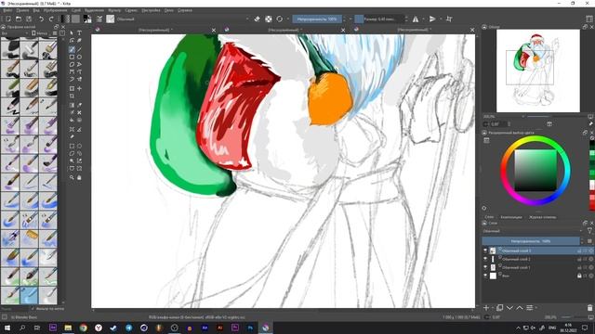
Task: Open dropdown arrow beside vertical mirror icon
Action: tap(441, 19)
